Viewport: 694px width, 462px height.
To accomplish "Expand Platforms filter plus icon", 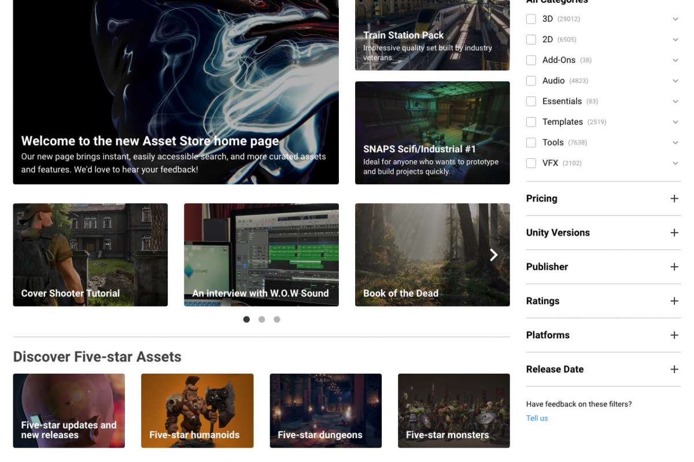I will pos(674,335).
